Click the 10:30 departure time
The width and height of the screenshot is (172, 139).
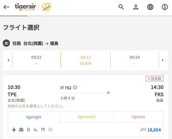14,87
